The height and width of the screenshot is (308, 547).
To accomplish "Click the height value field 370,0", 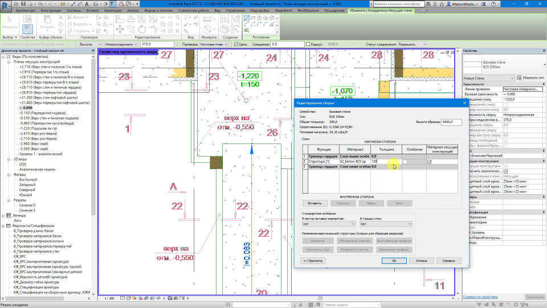I will pos(157,44).
